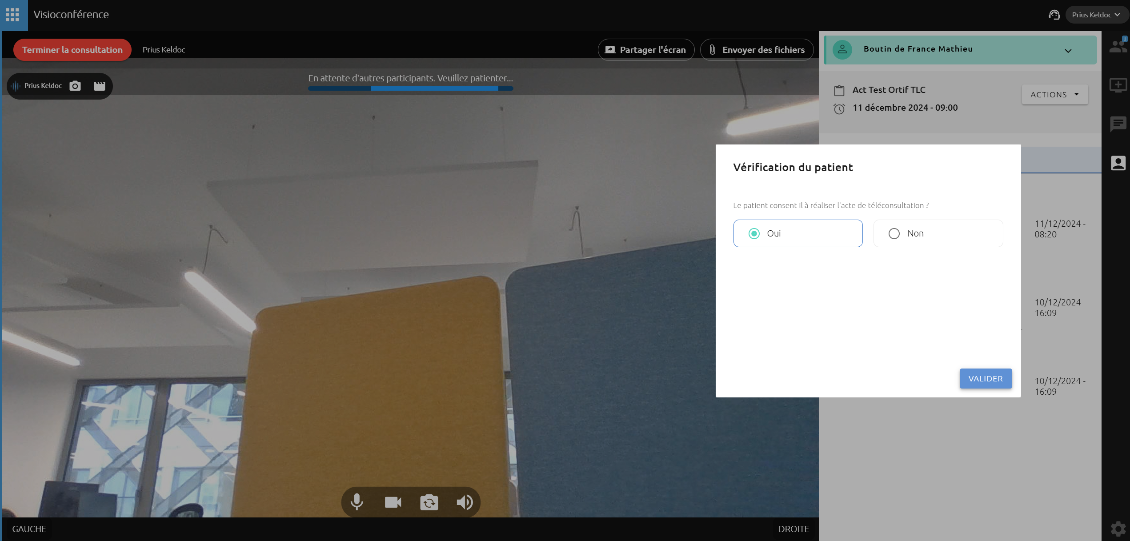The width and height of the screenshot is (1130, 541).
Task: Click Terminer la consultation
Action: (x=72, y=50)
